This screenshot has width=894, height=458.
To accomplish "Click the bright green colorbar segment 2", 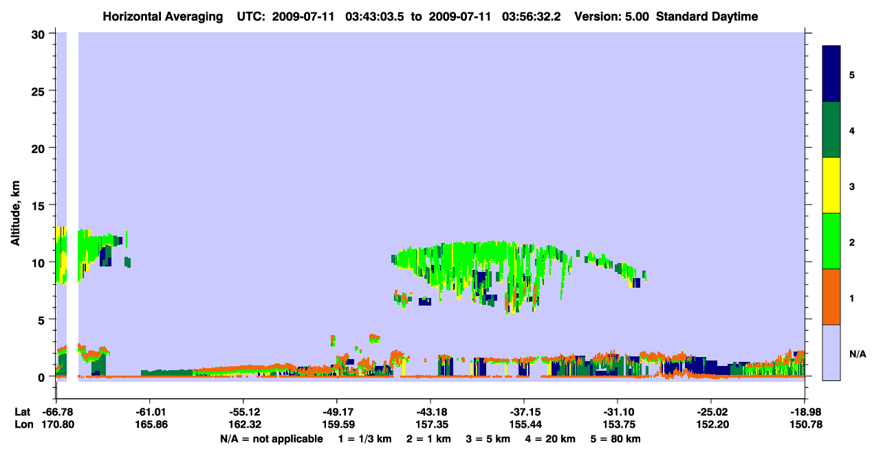I will tap(831, 241).
